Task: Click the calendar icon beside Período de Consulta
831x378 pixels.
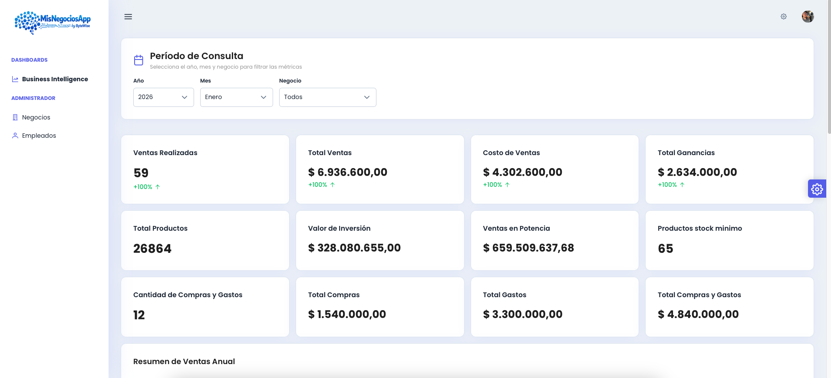Action: click(x=138, y=60)
